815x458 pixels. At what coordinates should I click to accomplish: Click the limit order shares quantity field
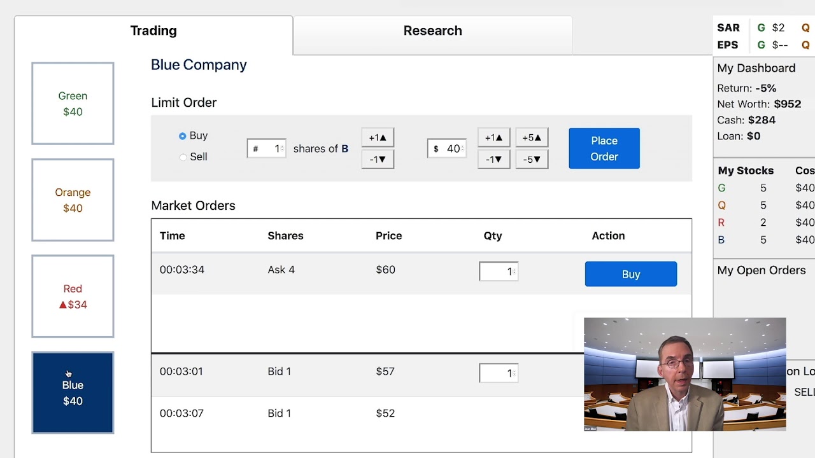(266, 148)
